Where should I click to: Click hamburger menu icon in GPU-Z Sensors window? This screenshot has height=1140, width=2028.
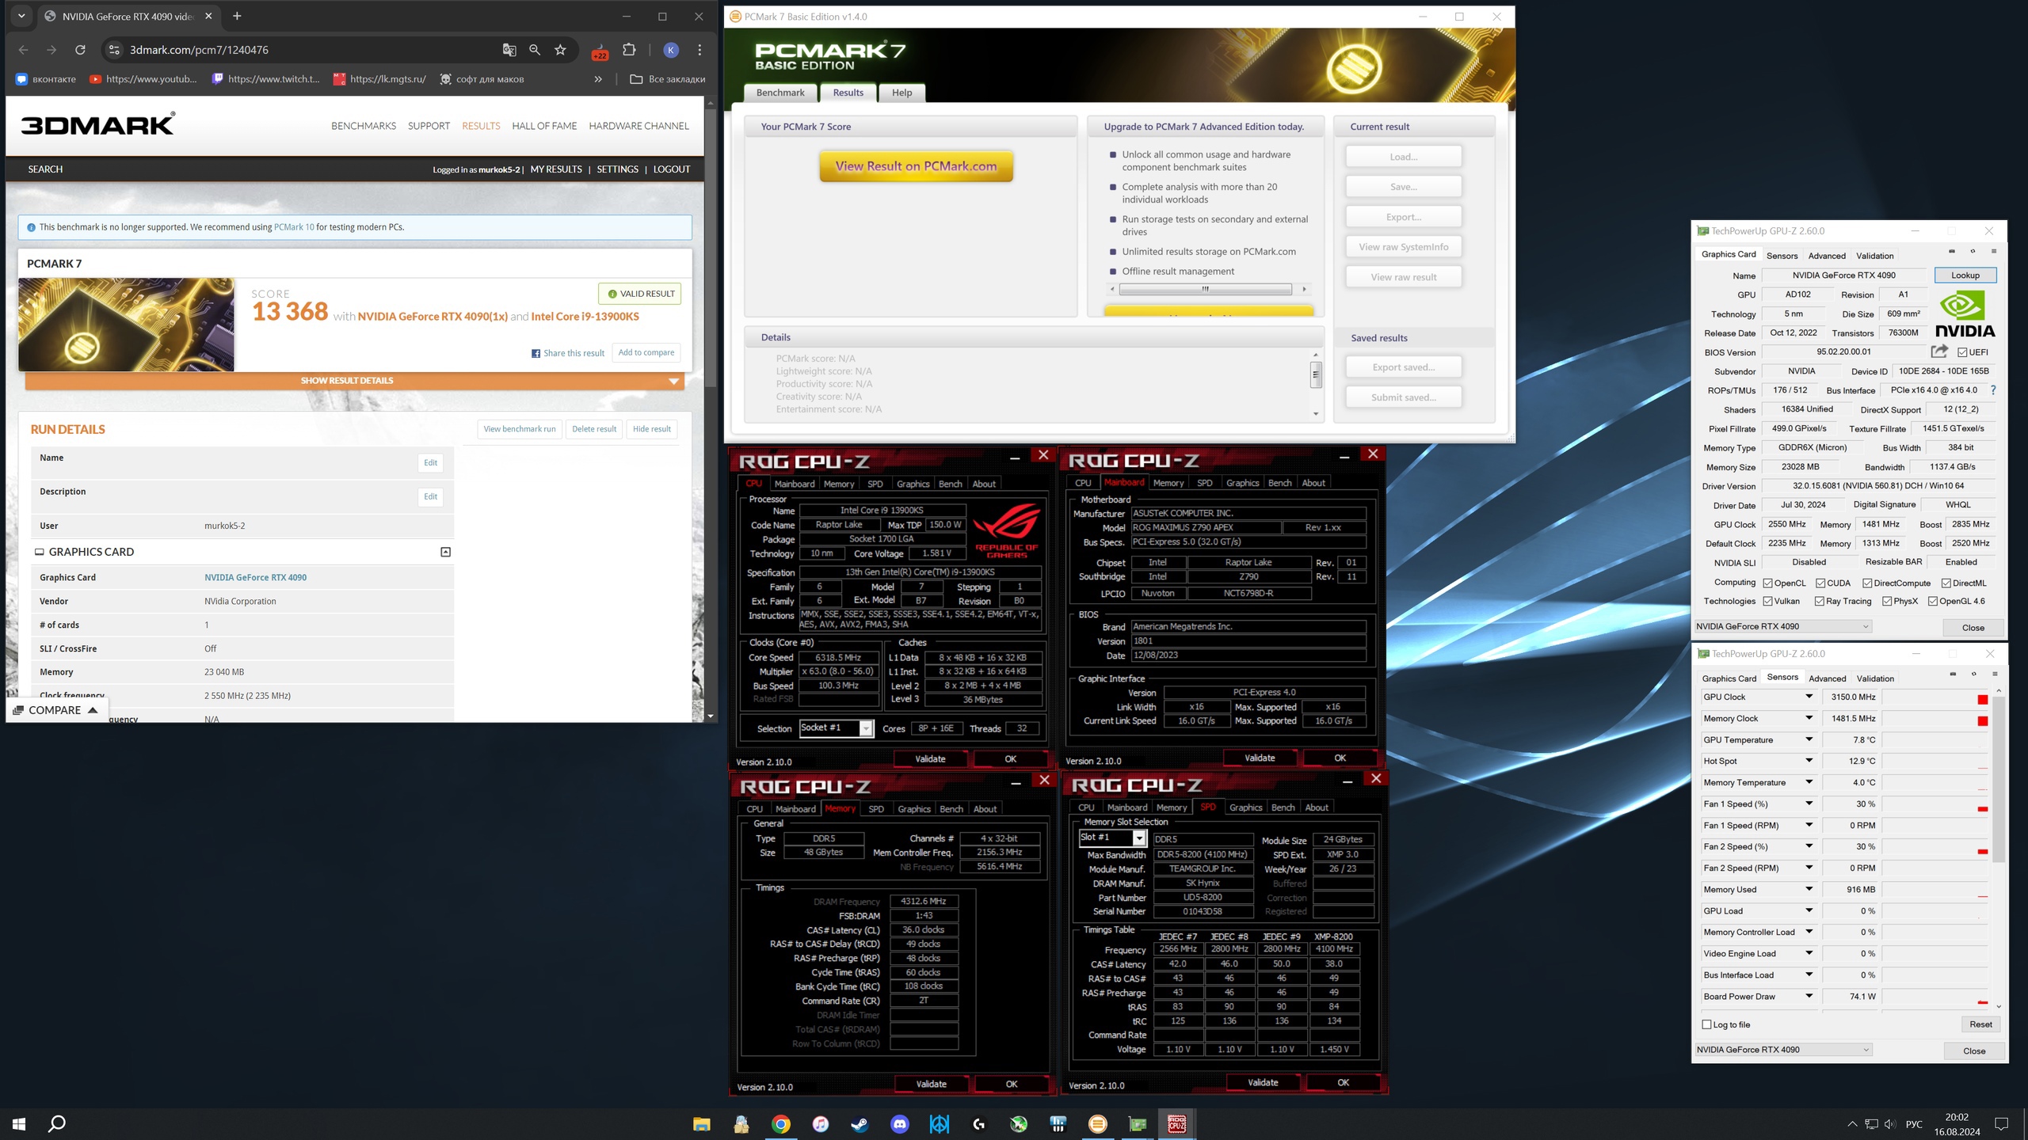pos(1995,674)
